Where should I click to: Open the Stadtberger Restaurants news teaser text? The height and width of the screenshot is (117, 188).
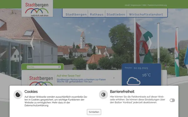(x=81, y=80)
